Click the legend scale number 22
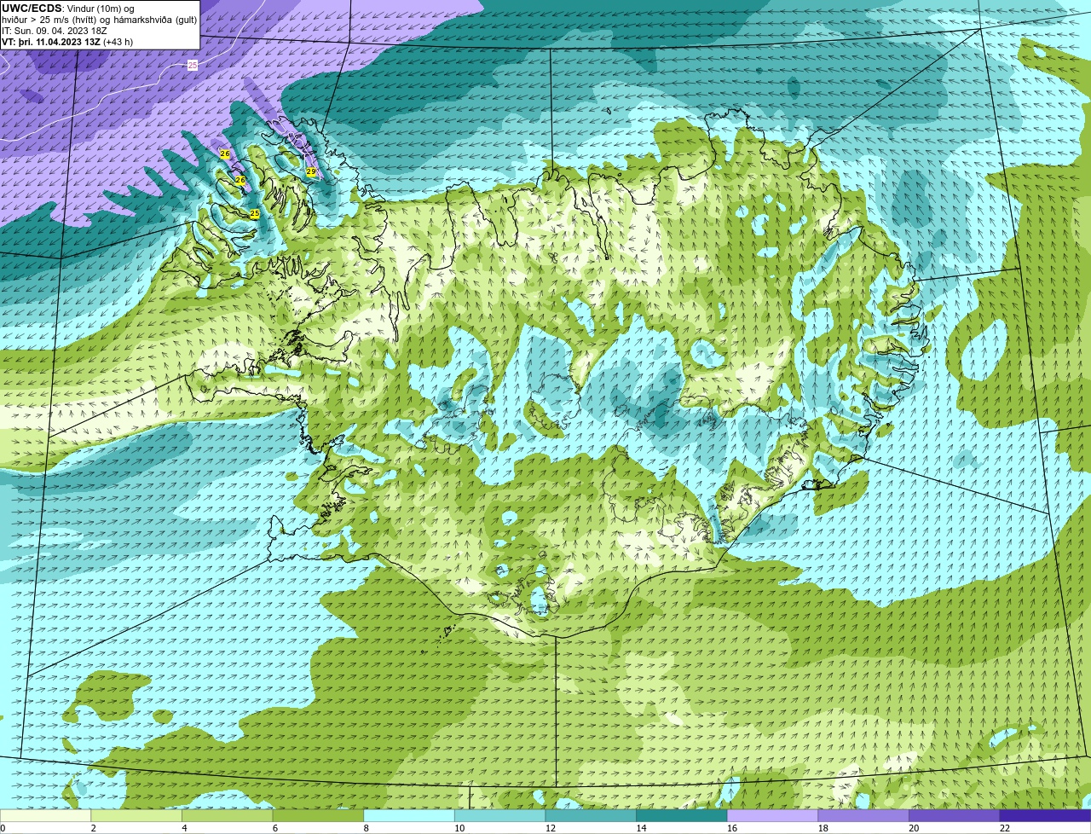The width and height of the screenshot is (1091, 834). [x=1005, y=828]
